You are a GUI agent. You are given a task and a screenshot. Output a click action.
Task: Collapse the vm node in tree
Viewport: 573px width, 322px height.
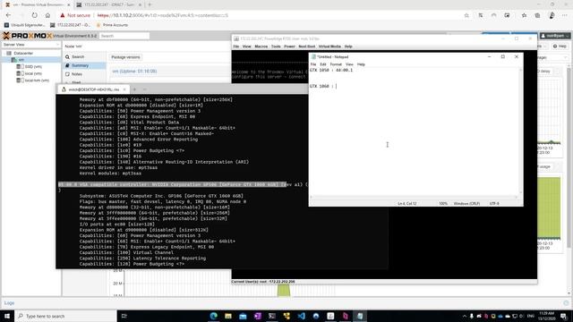click(10, 60)
